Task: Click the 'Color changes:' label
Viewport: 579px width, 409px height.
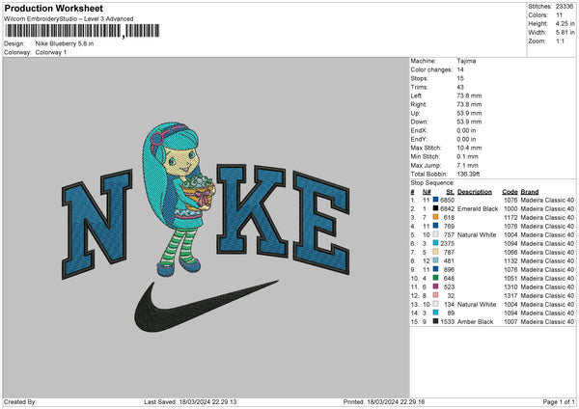Action: [x=431, y=69]
